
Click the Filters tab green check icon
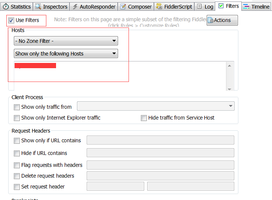(221, 6)
